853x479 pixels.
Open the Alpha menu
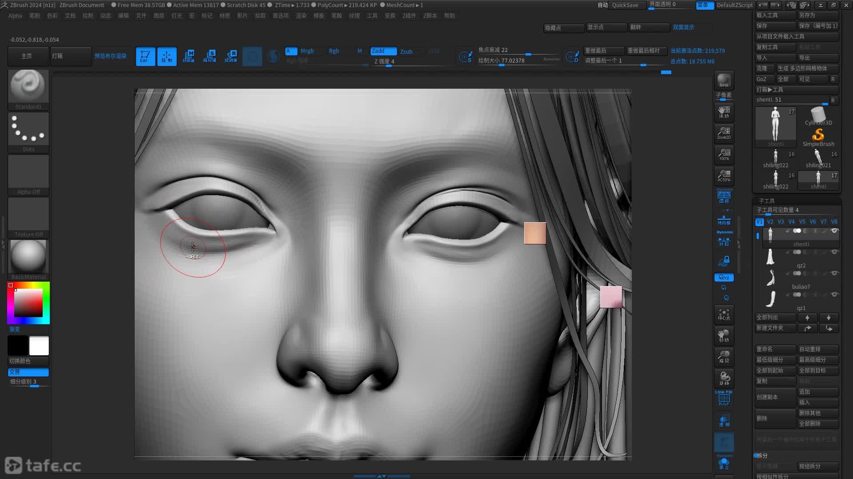[15, 16]
